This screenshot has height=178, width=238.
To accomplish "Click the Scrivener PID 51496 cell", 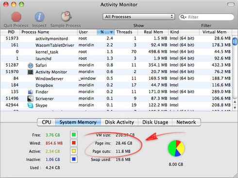I will [x=12, y=98].
